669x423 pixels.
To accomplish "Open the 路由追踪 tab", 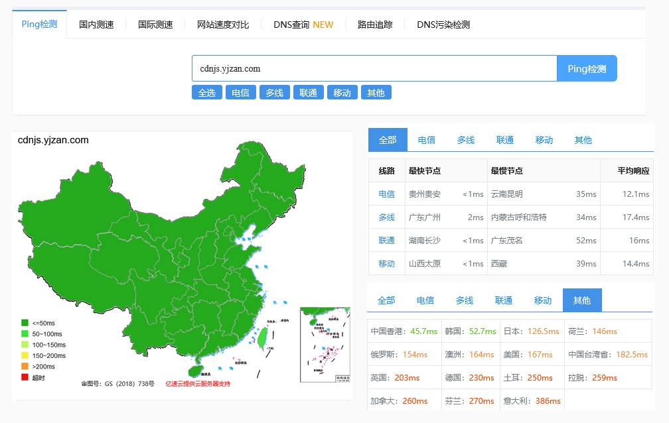I will coord(375,25).
